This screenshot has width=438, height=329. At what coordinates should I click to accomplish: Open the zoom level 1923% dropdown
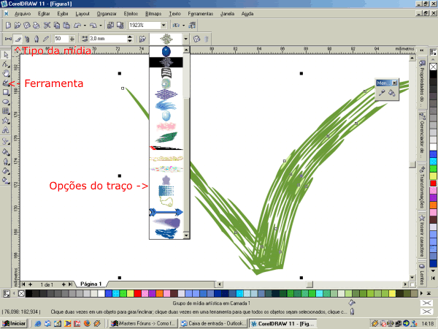click(164, 25)
